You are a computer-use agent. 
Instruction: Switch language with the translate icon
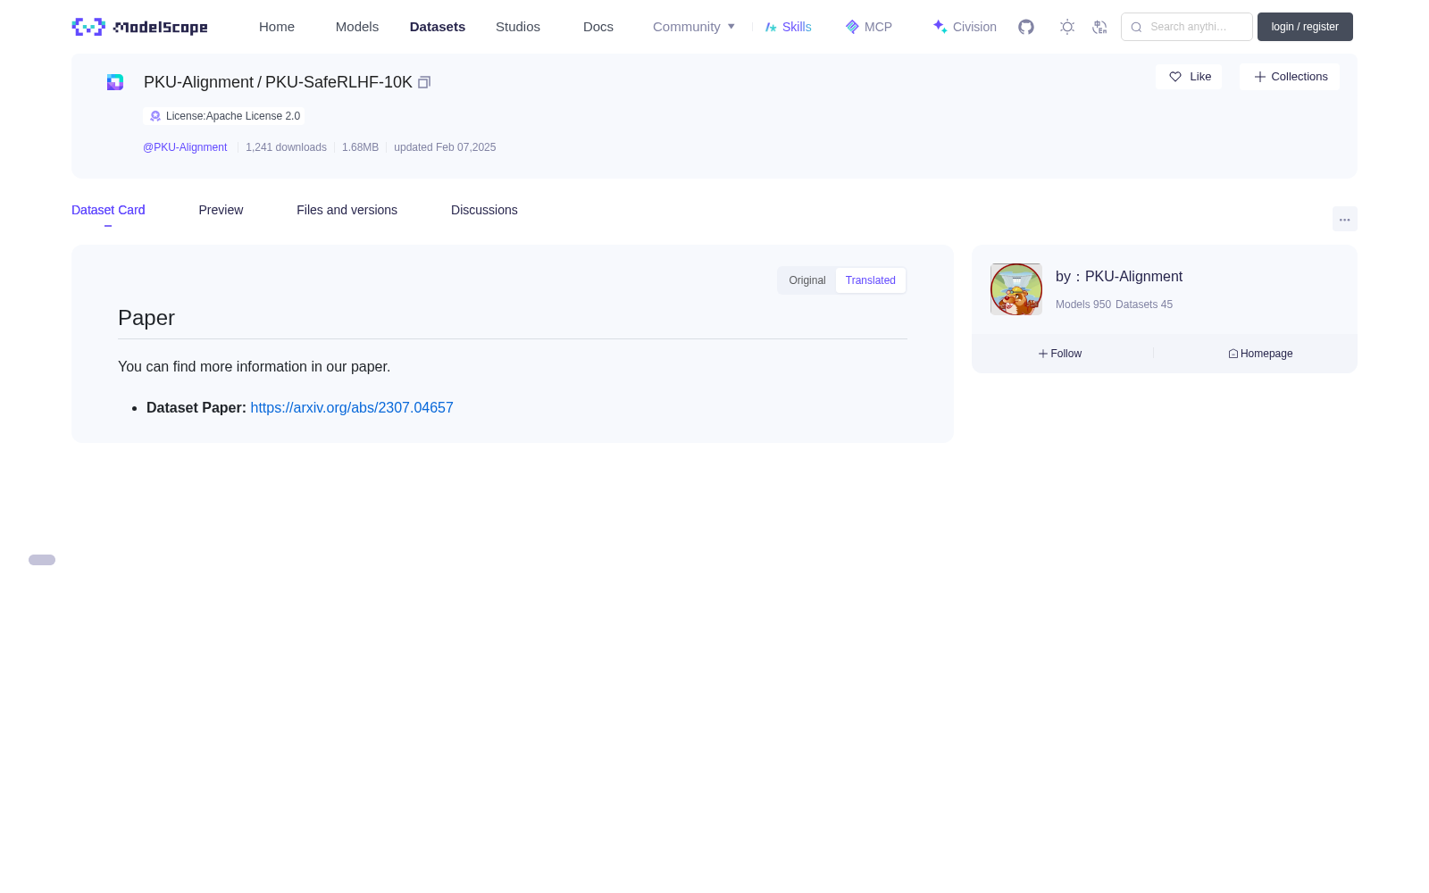[x=1099, y=27]
